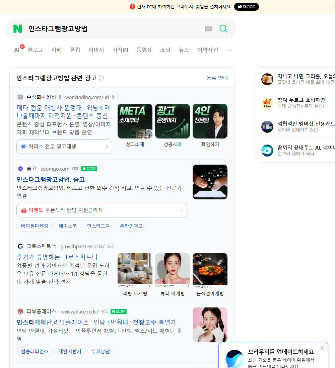
Task: Click the membership card round icon
Action: click(267, 127)
